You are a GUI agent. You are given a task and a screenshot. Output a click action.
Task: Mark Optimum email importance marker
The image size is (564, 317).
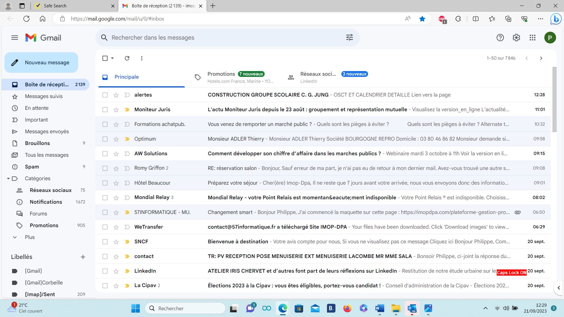(127, 139)
